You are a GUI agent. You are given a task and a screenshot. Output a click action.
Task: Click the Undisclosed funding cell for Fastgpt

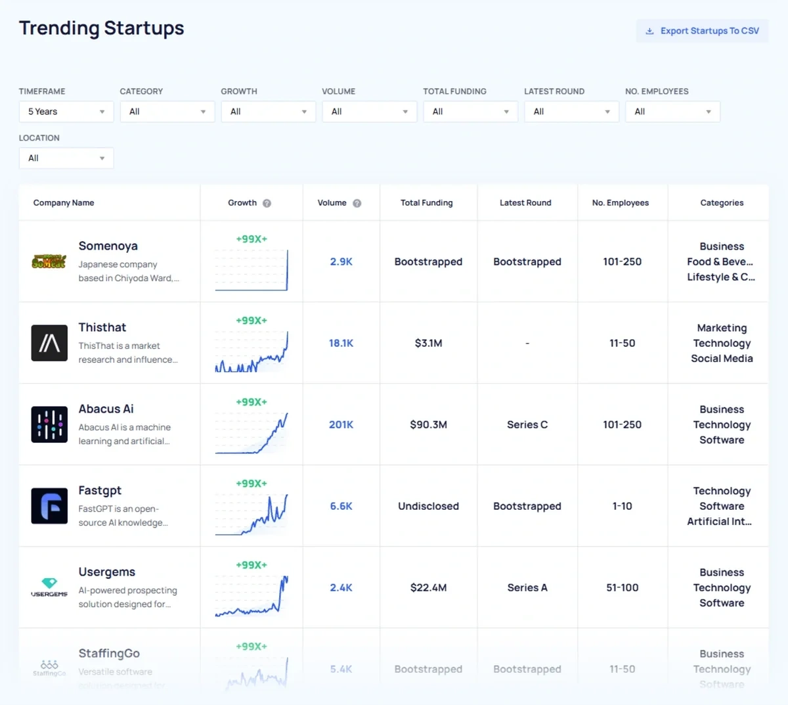pyautogui.click(x=429, y=506)
